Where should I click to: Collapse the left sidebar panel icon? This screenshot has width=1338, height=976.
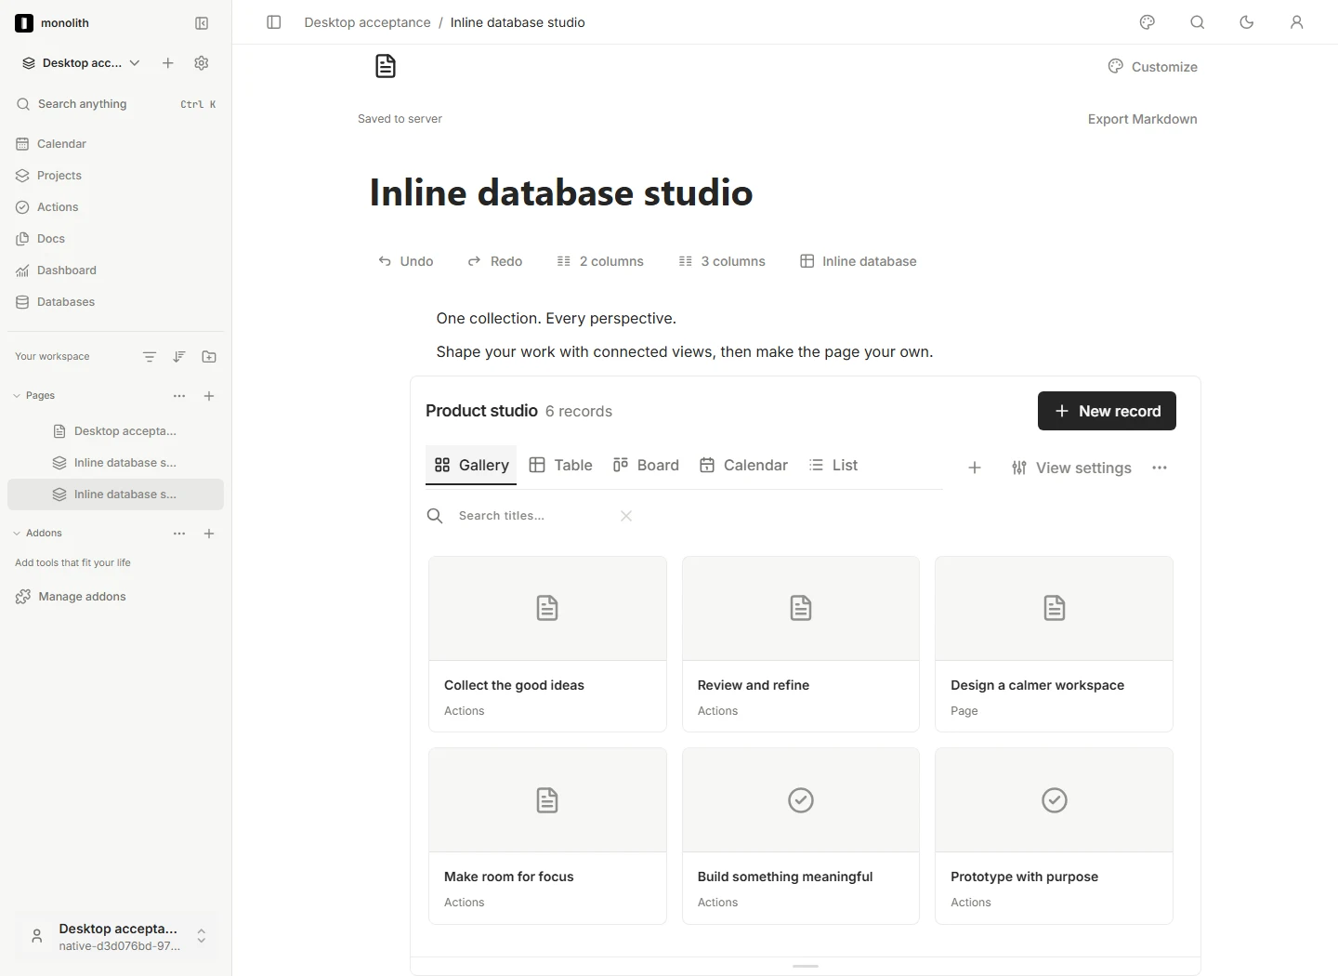click(202, 23)
